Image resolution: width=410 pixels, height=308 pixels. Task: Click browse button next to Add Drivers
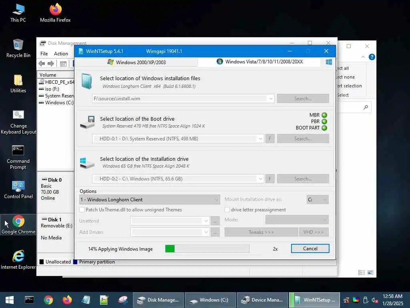[215, 232]
